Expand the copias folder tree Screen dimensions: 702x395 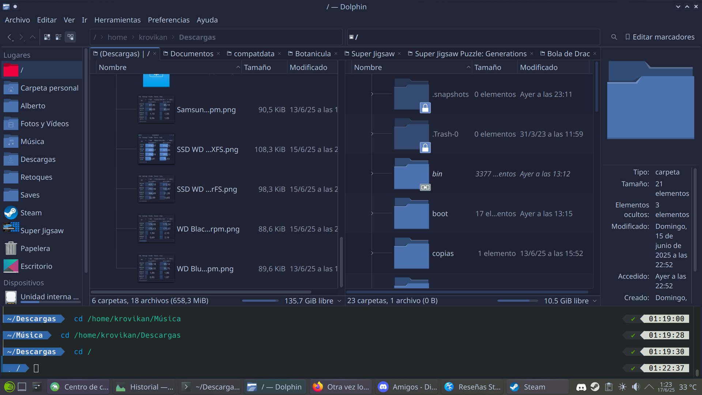click(372, 253)
